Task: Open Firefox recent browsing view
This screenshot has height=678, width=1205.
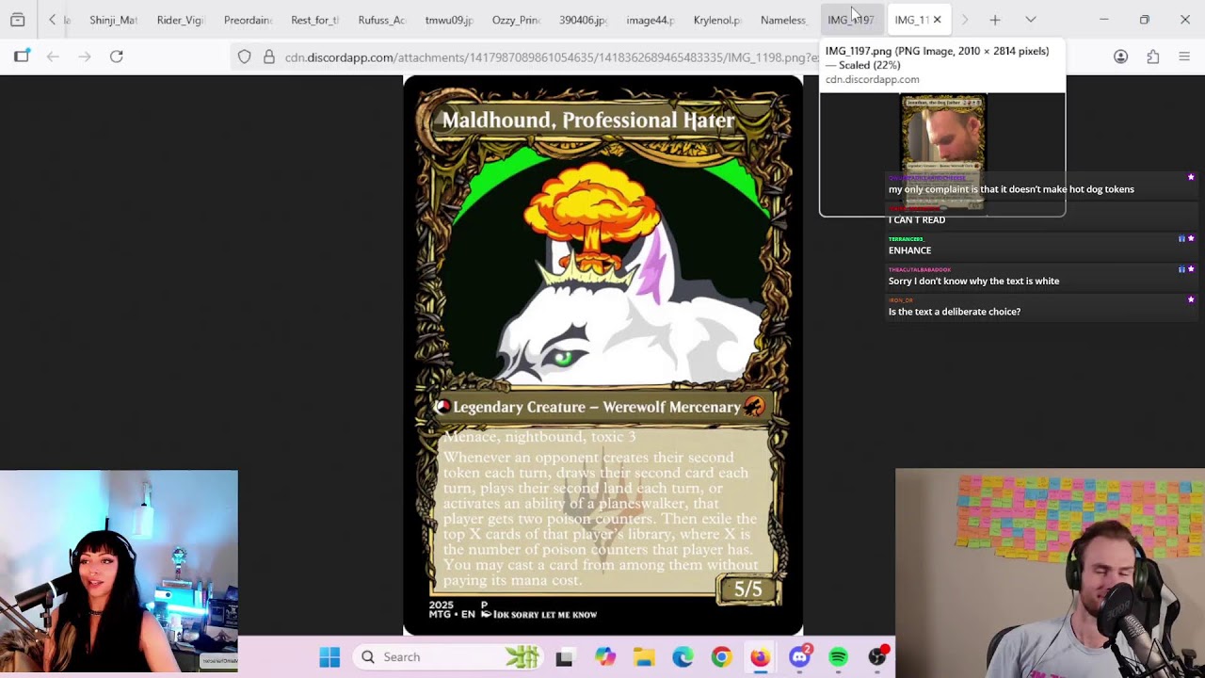Action: pyautogui.click(x=18, y=20)
